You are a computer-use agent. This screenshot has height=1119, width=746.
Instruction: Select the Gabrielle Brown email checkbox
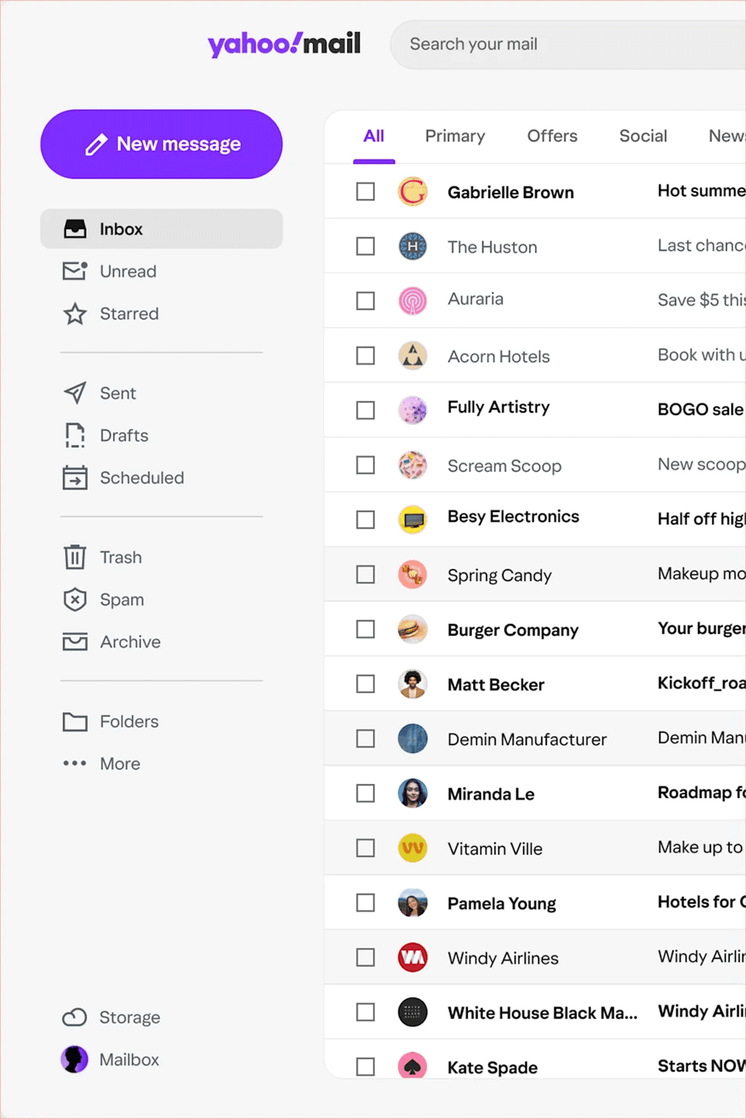[365, 191]
